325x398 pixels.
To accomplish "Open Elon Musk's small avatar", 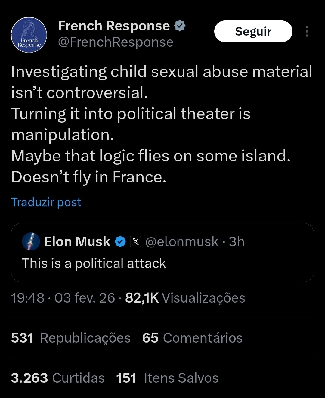I will click(x=31, y=241).
